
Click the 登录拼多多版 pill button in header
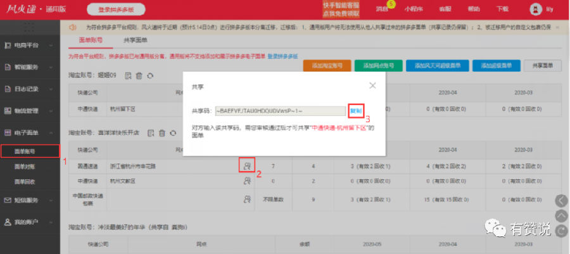pyautogui.click(x=116, y=10)
